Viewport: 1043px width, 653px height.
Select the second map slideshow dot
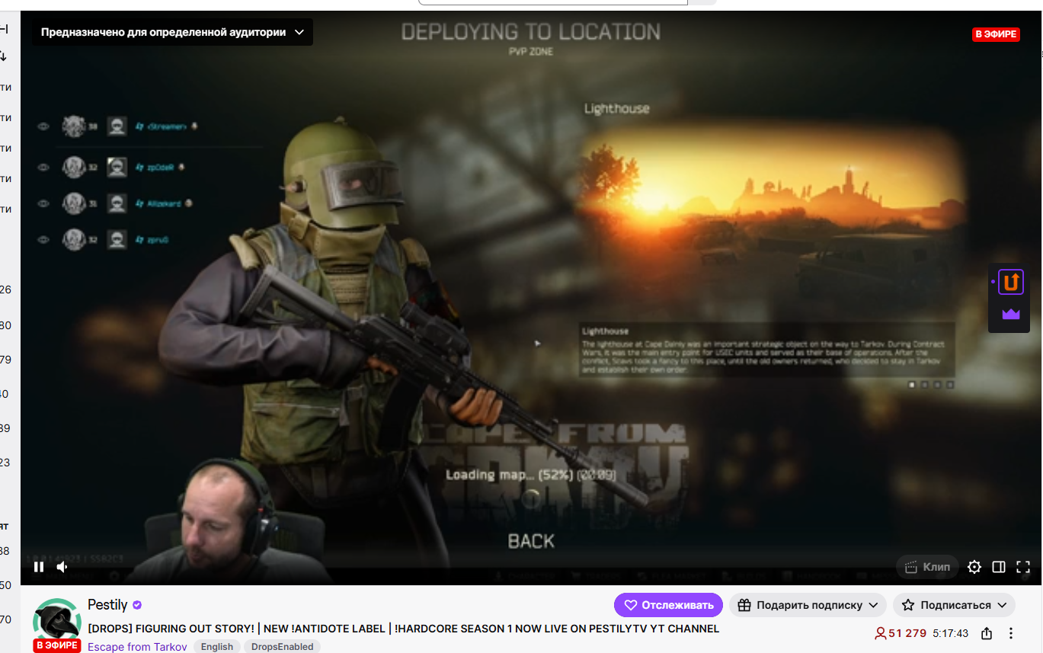925,385
